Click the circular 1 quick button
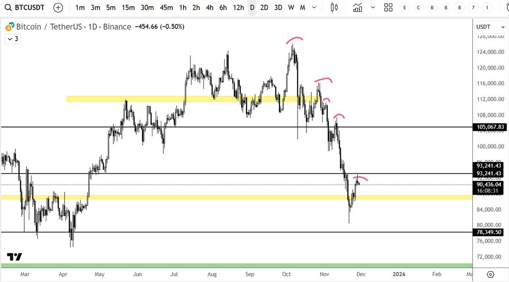Viewport: 509px width, 282px height. click(487, 8)
